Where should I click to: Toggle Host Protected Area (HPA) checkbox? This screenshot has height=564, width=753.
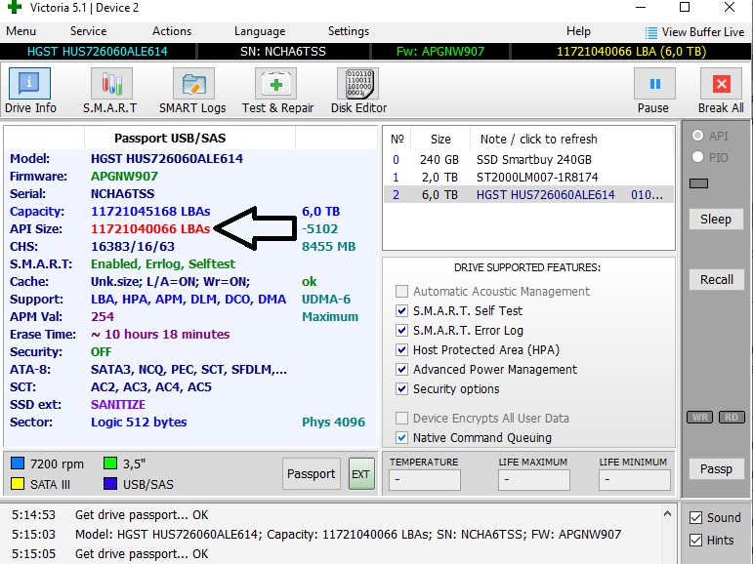(x=401, y=350)
